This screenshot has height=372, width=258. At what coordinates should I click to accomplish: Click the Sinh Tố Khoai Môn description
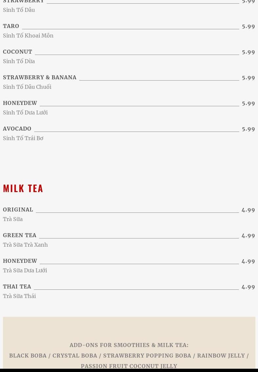28,36
